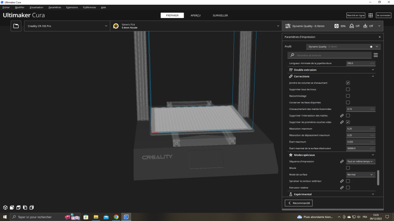Image resolution: width=394 pixels, height=221 pixels.
Task: Open Microsoft Store from the taskbar
Action: [x=86, y=217]
